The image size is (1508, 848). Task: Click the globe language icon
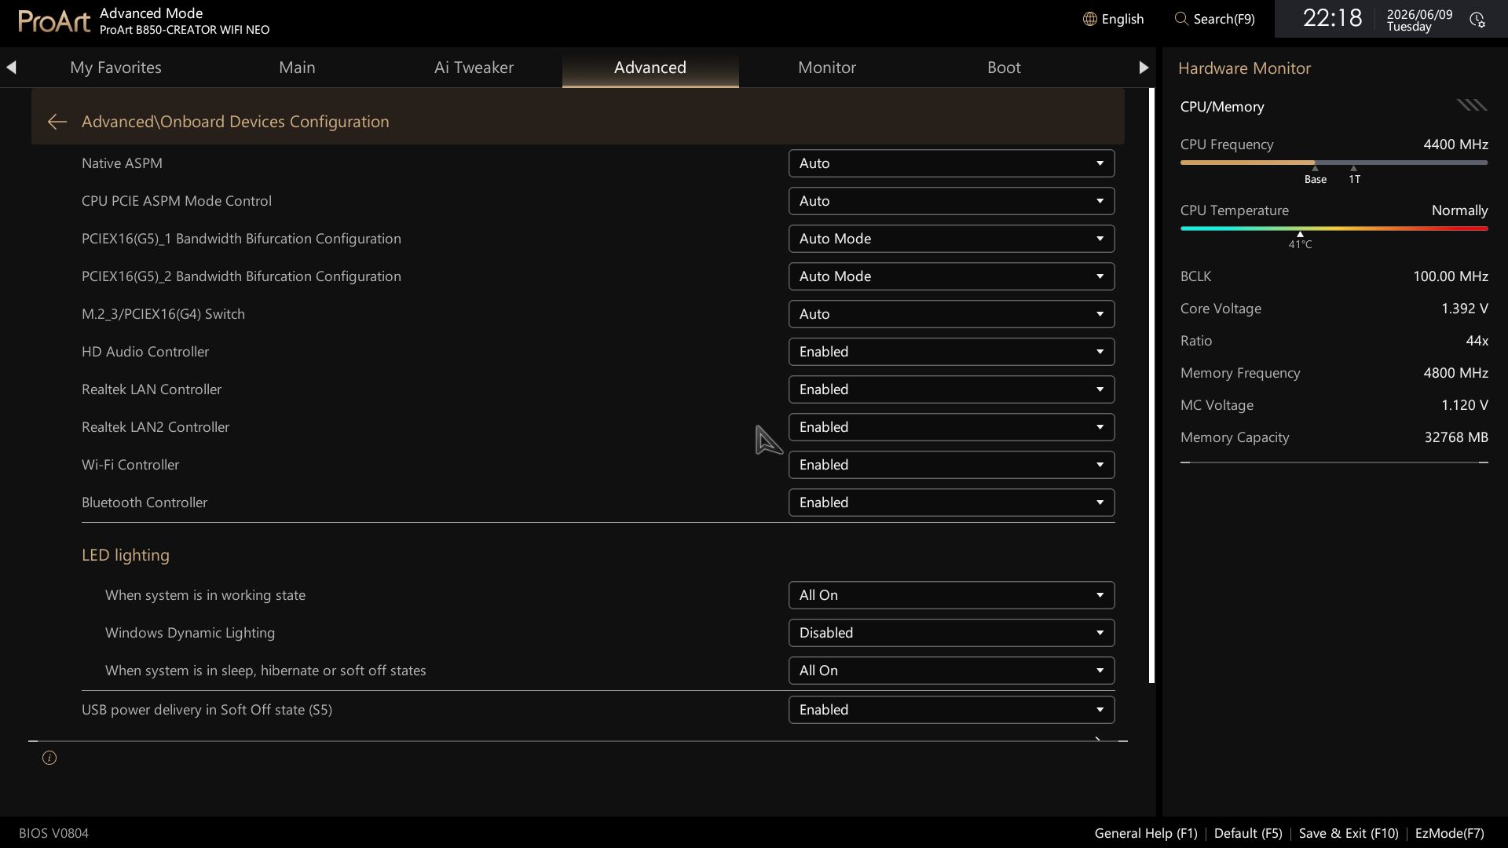(1089, 19)
